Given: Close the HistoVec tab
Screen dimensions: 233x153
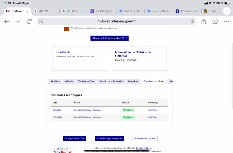Looking at the screenshot, I should pyautogui.click(x=27, y=11).
